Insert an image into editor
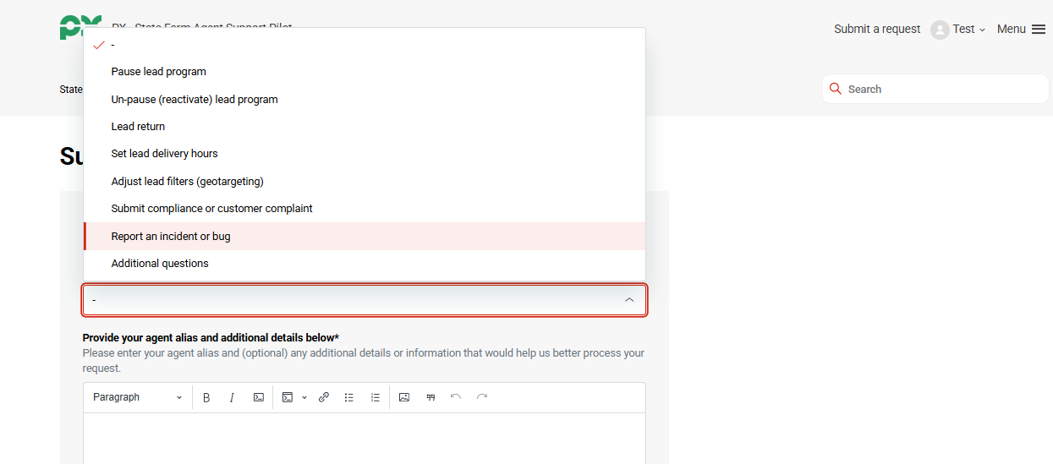Image resolution: width=1053 pixels, height=464 pixels. [x=404, y=397]
